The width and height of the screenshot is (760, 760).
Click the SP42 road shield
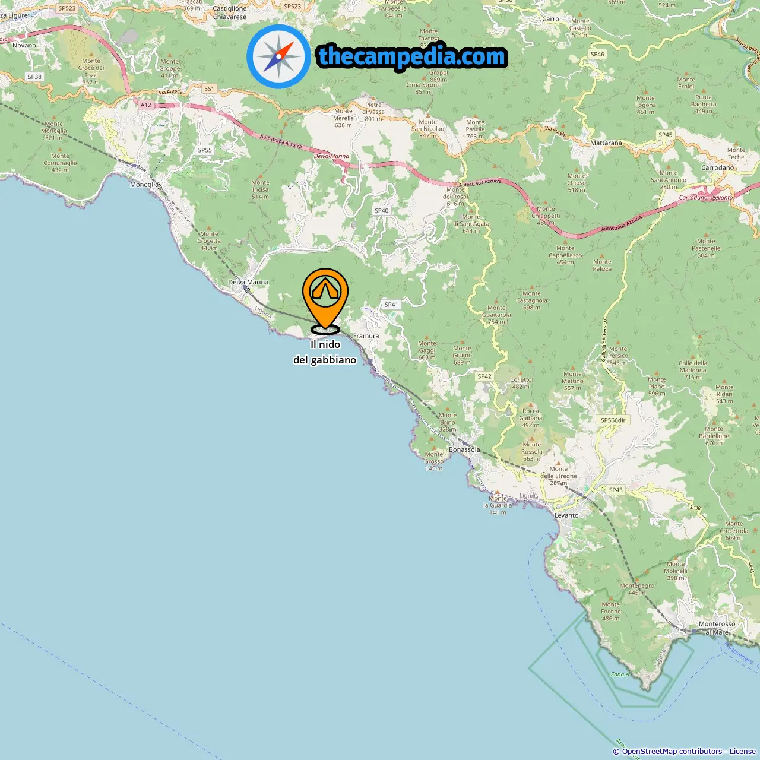tap(484, 376)
